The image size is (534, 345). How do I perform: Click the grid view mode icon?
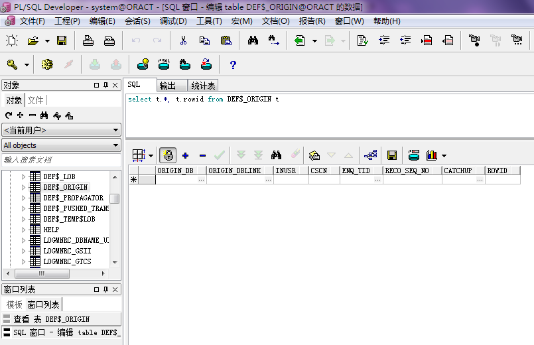[x=139, y=155]
